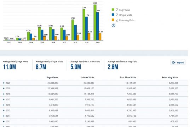Click the 17,009,160 unique visits cell

[x=89, y=88]
